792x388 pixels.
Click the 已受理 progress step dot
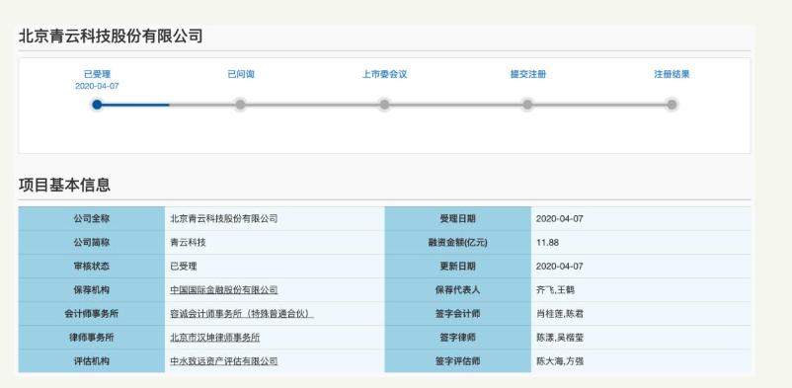click(97, 105)
